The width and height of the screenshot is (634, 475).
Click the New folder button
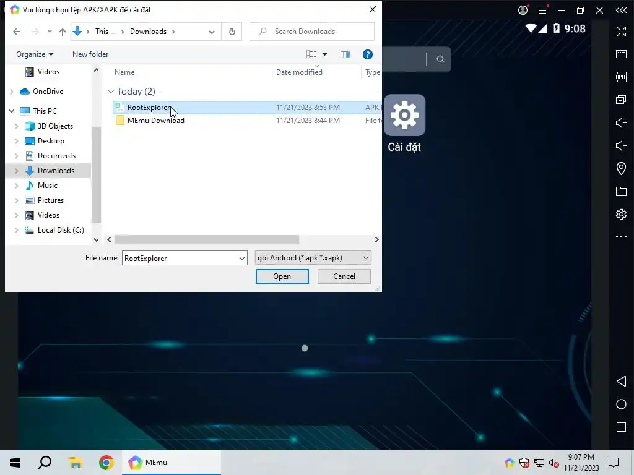(x=90, y=54)
